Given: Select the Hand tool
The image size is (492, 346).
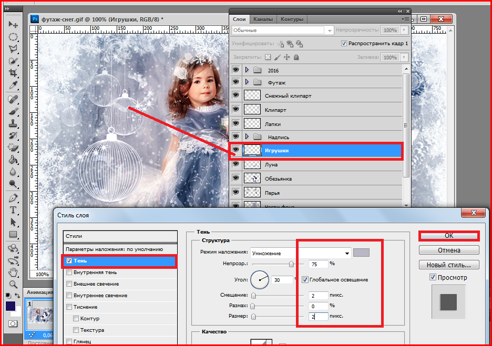Looking at the screenshot, I should [x=13, y=272].
